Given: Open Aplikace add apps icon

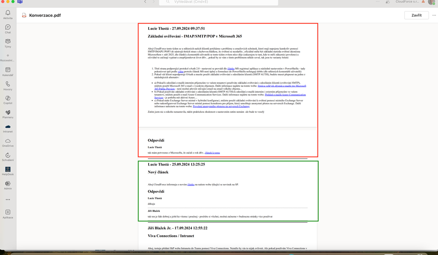Looking at the screenshot, I should click(8, 214).
